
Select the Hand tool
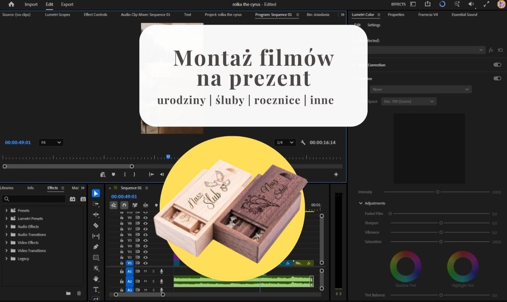point(96,279)
